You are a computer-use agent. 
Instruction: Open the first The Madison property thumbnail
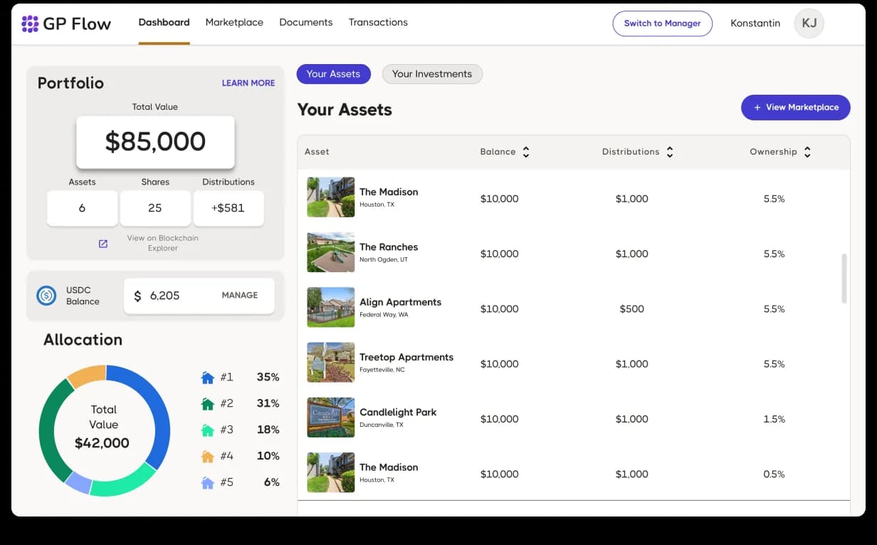[x=331, y=197]
